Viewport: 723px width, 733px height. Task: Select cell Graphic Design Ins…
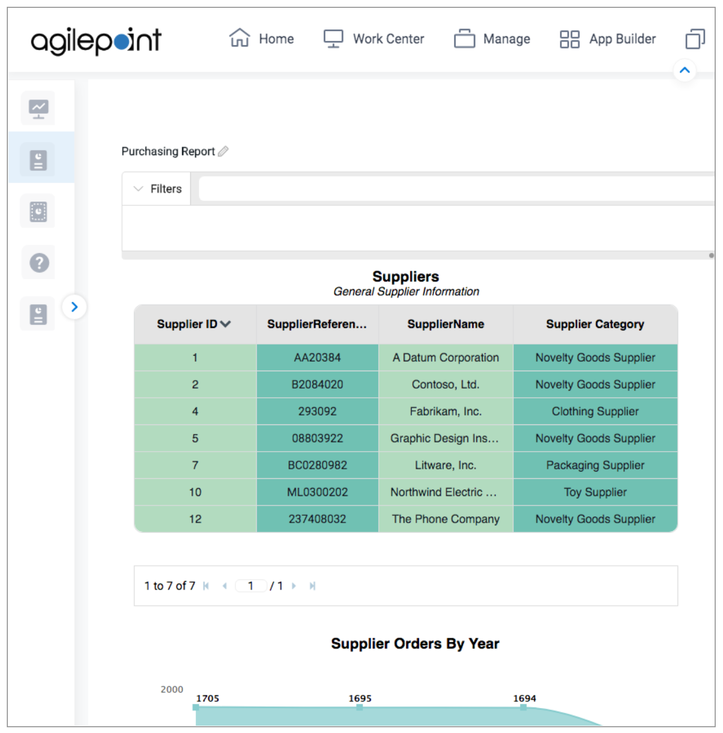[x=446, y=439]
